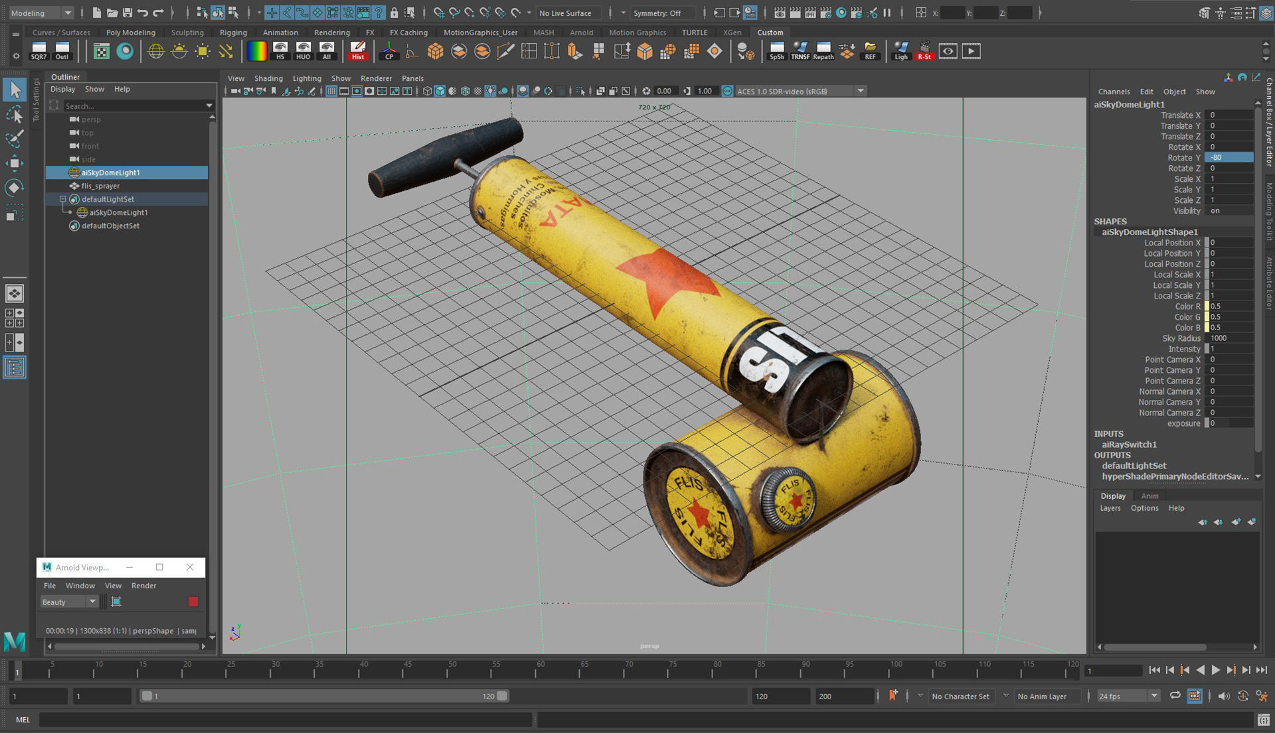Activate the Rotate tool in toolbox
Viewport: 1275px width, 733px height.
[15, 188]
